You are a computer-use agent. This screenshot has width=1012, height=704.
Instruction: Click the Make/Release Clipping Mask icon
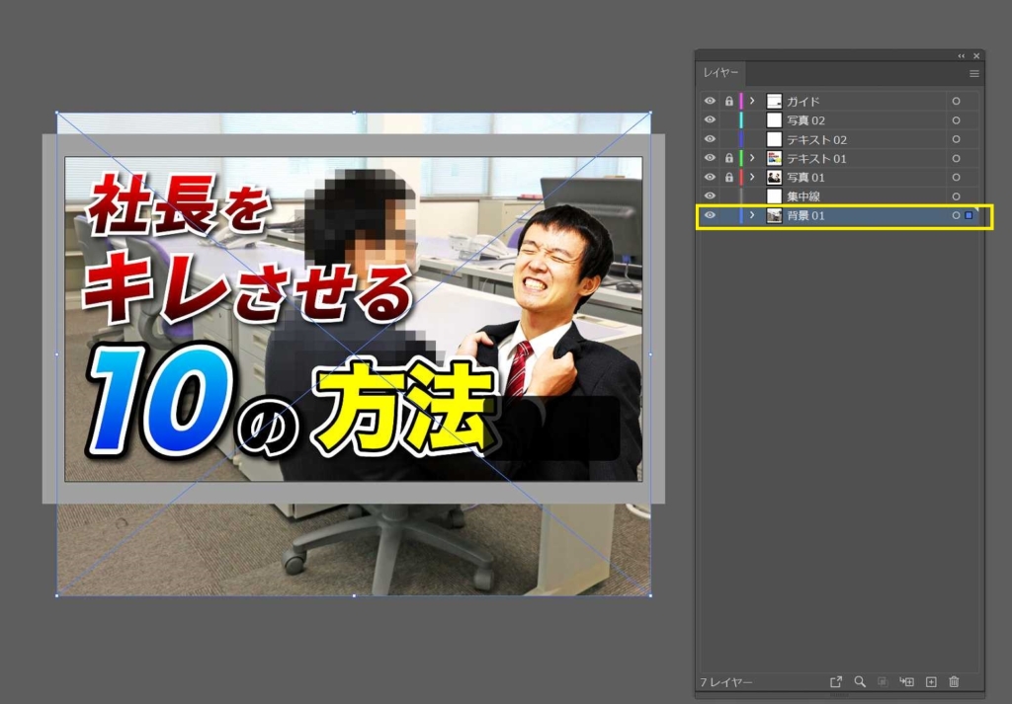(883, 681)
